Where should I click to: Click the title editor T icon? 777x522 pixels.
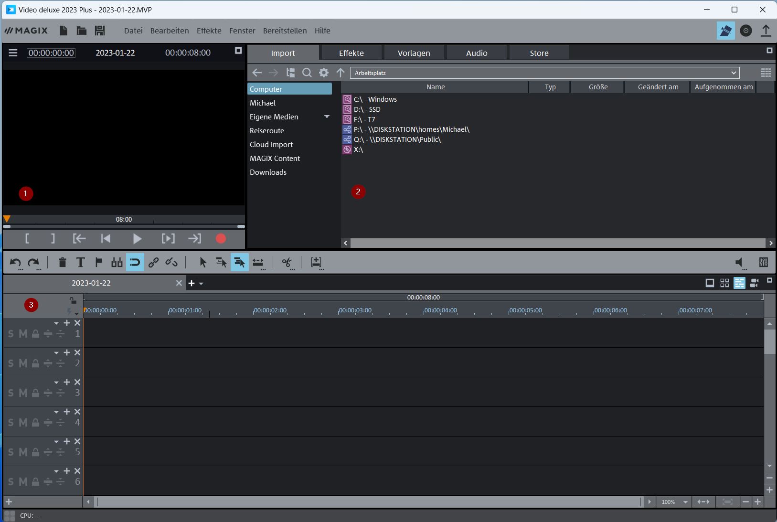click(80, 262)
